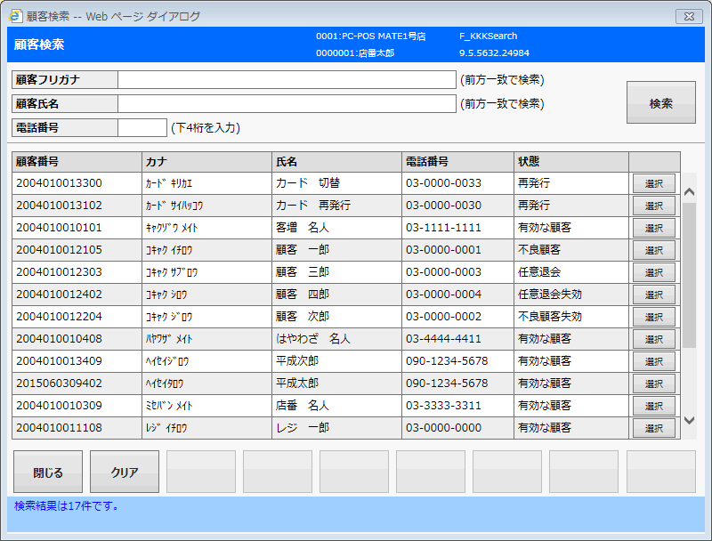The image size is (712, 541).
Task: Click the results list scrollbar thumb
Action: [x=689, y=275]
